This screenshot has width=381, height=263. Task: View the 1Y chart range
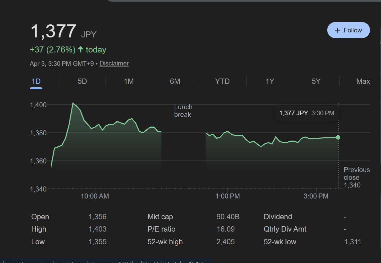point(269,82)
